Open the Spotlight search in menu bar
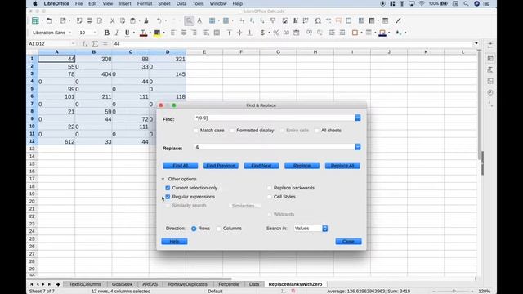Viewport: 523px width, 294px height. point(466,3)
